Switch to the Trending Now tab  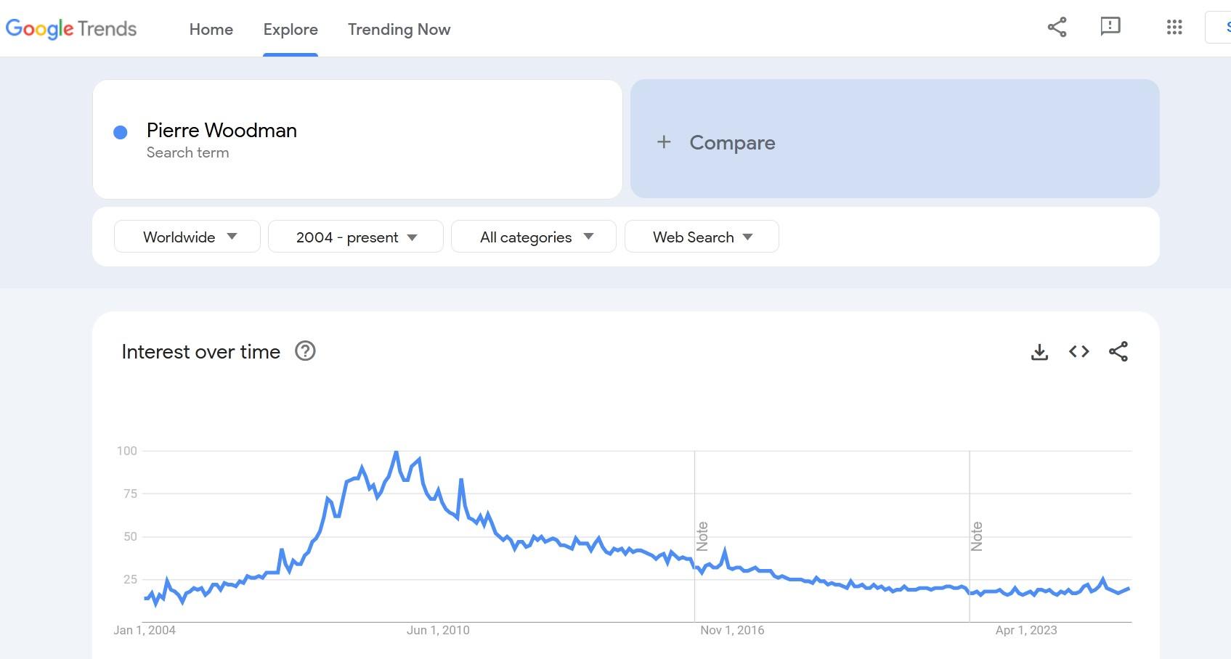coord(399,30)
